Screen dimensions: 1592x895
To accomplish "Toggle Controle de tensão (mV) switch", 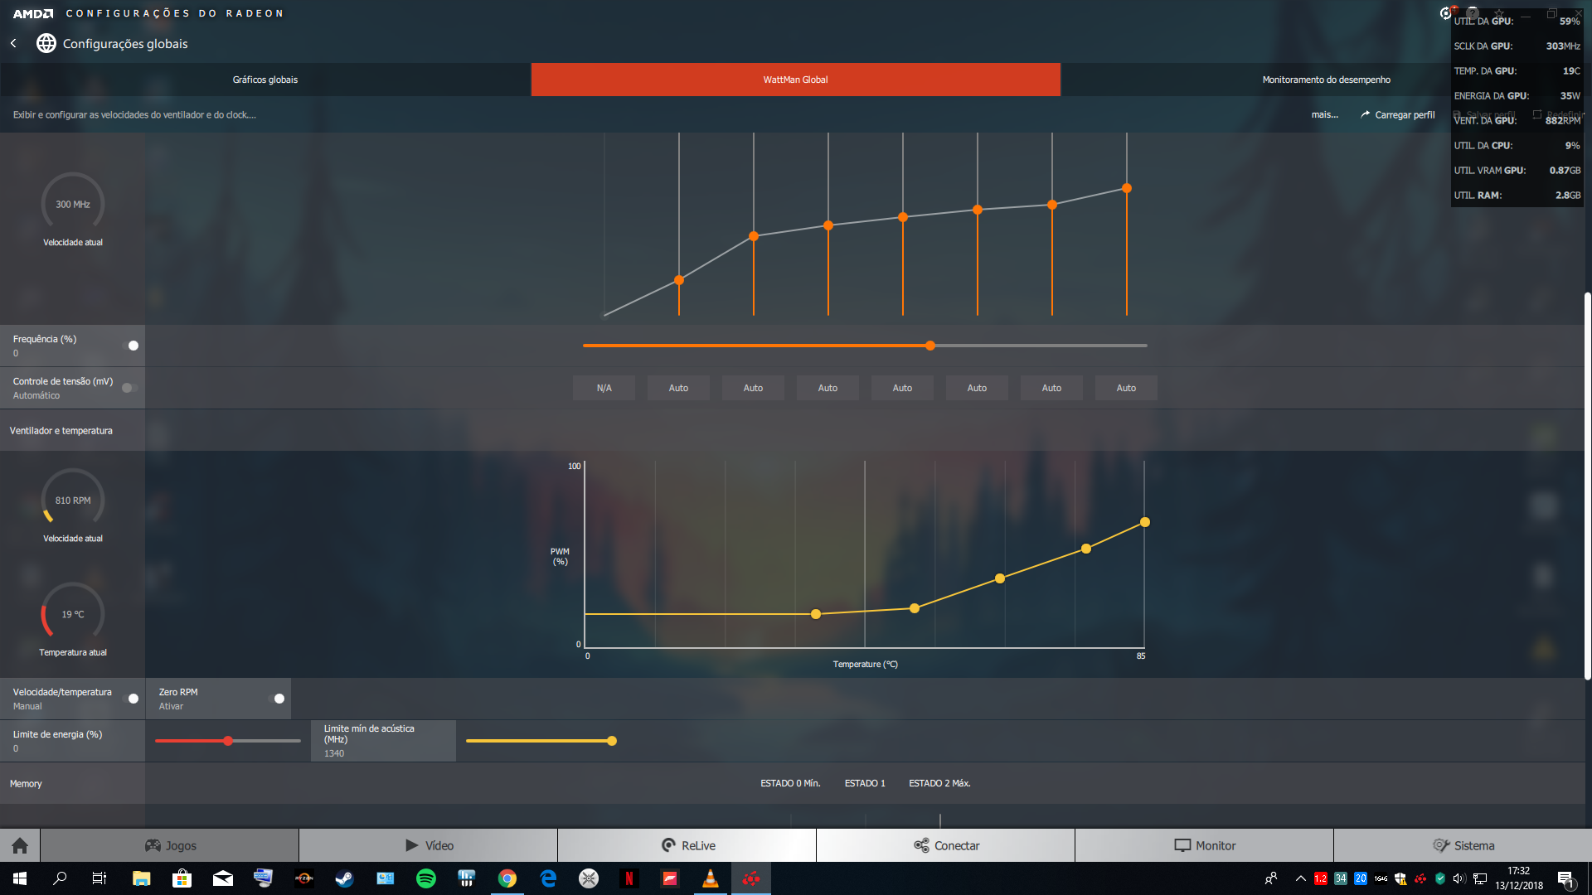I will click(x=129, y=388).
